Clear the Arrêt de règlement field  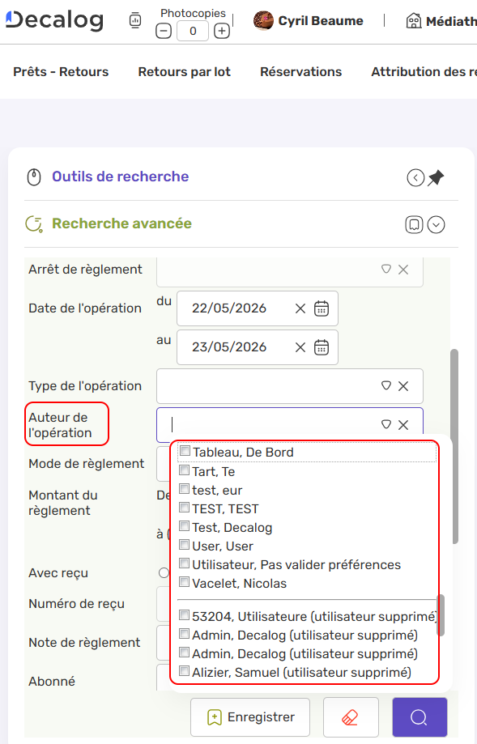coord(403,270)
